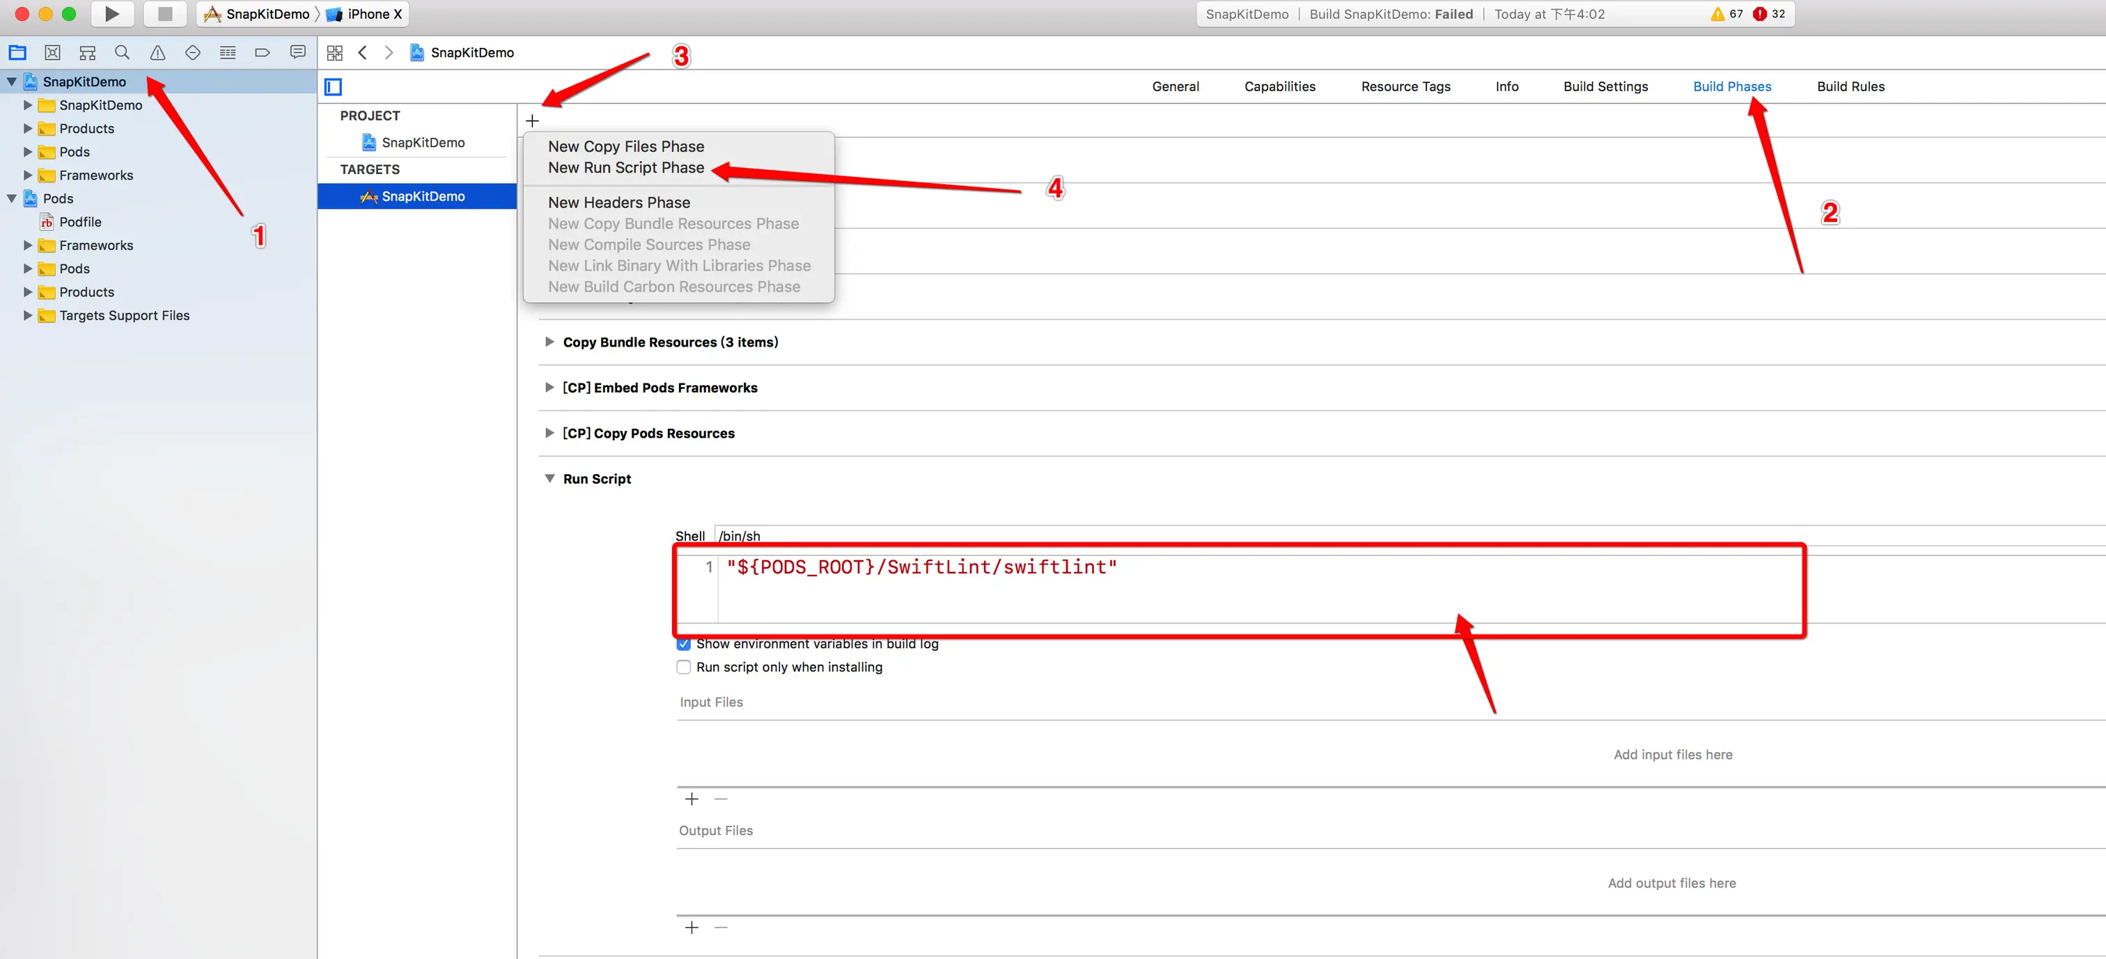Viewport: 2106px width, 959px height.
Task: Click the Run build button
Action: [112, 14]
